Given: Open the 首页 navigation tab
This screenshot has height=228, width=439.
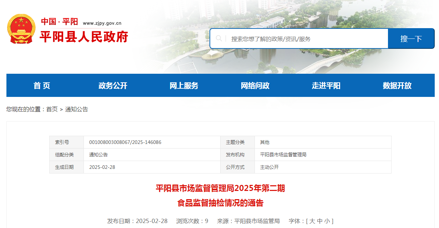Looking at the screenshot, I should click(x=42, y=85).
